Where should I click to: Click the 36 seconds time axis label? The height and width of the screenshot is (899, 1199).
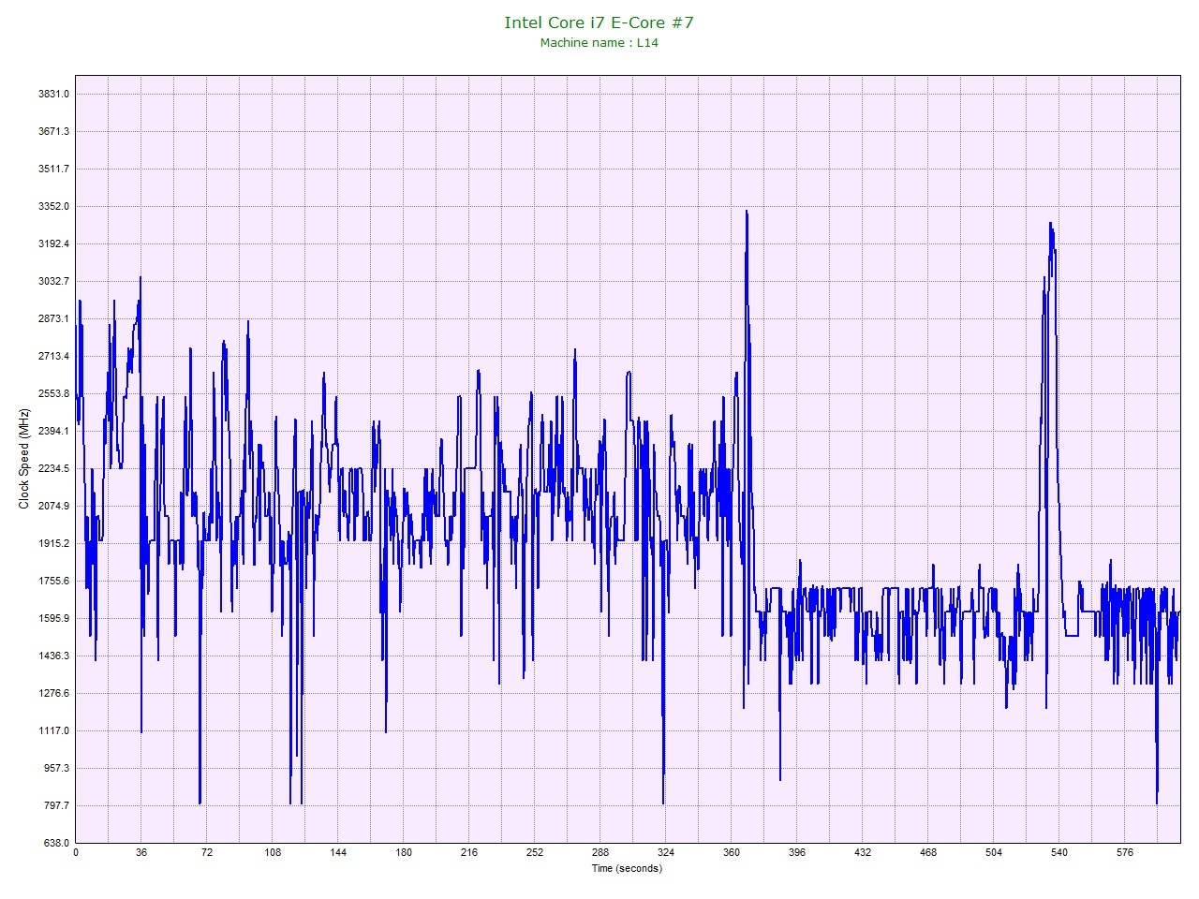[141, 853]
